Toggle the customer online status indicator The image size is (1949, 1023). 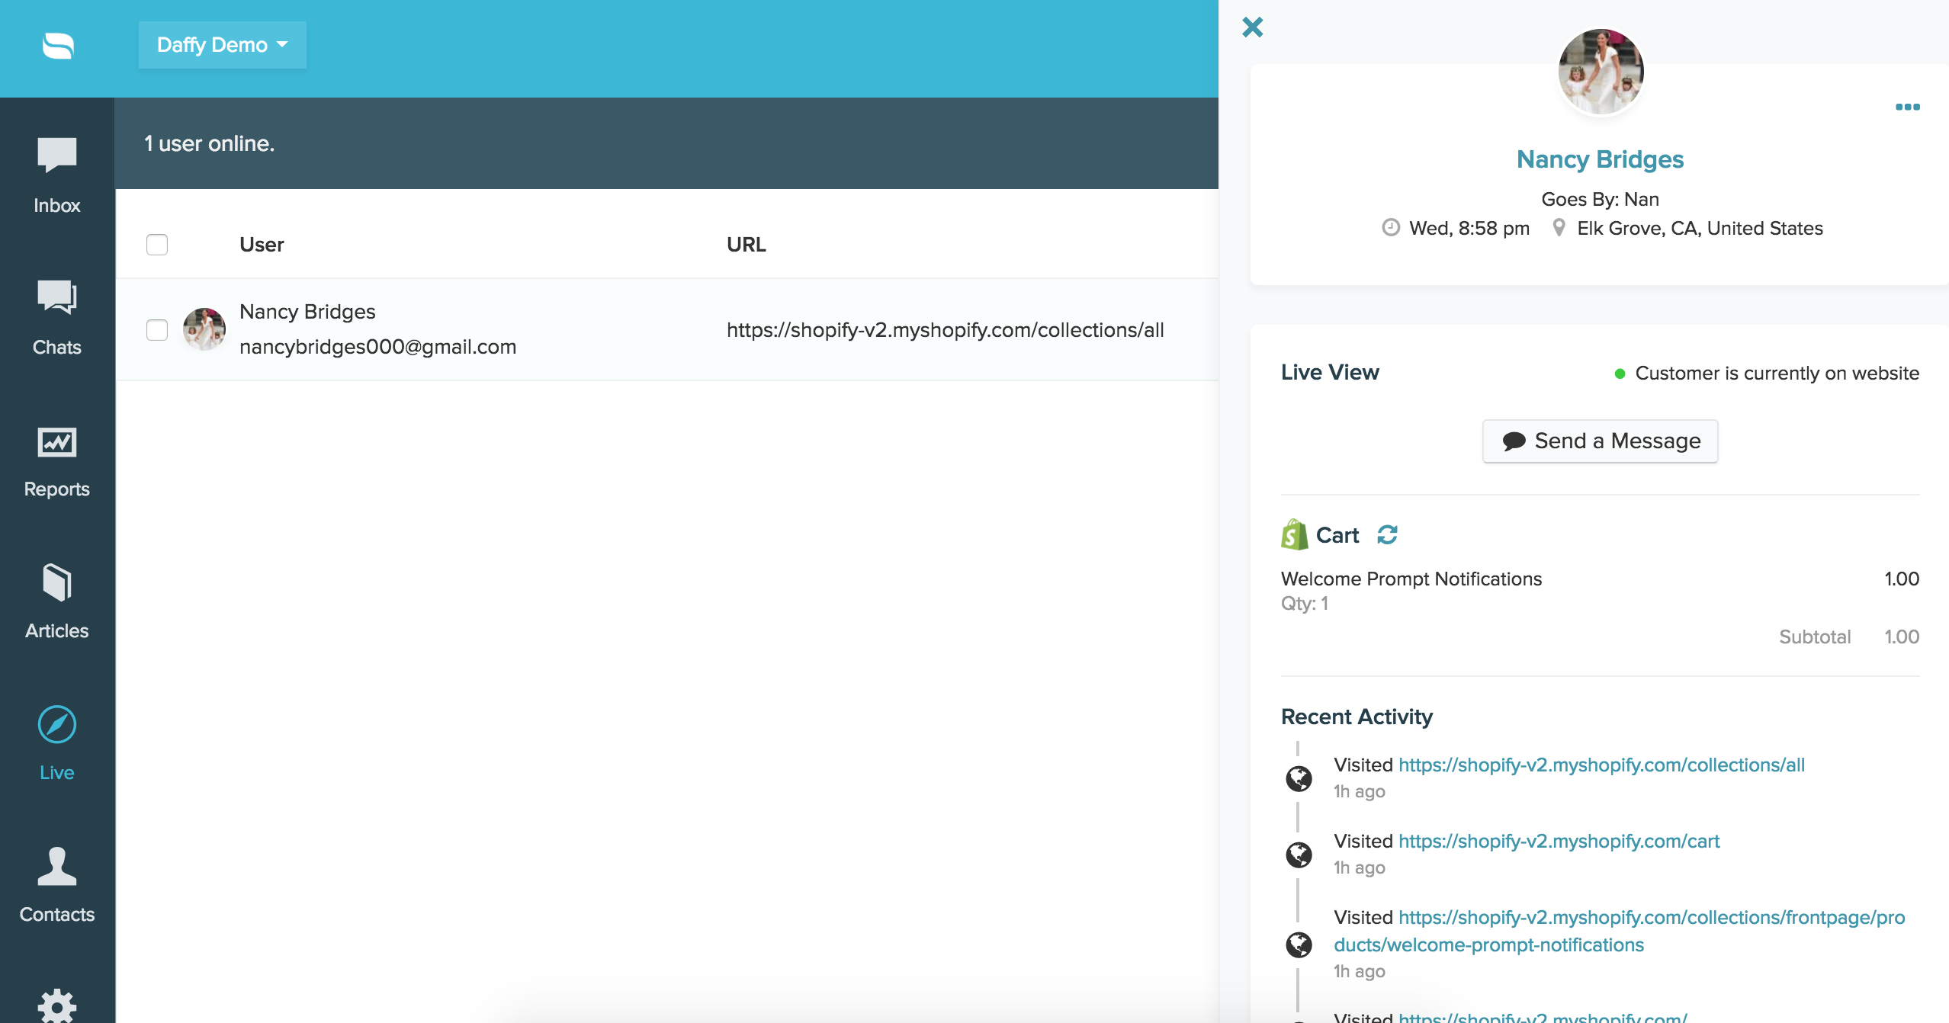pos(1622,373)
